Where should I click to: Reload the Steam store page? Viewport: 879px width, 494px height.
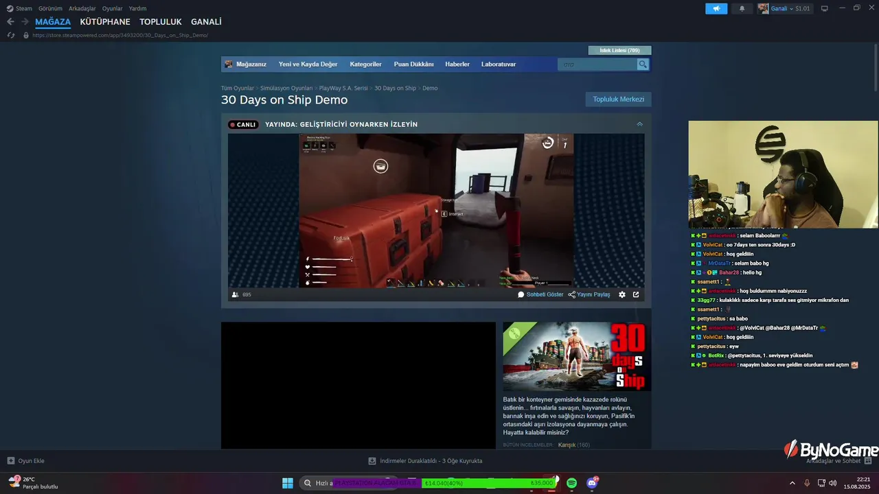coord(10,35)
